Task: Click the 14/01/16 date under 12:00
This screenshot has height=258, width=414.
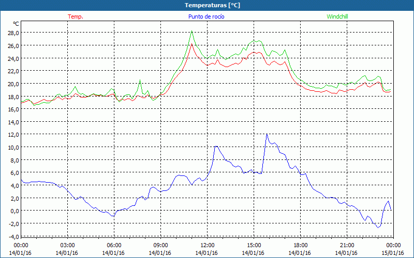Action: (x=206, y=253)
